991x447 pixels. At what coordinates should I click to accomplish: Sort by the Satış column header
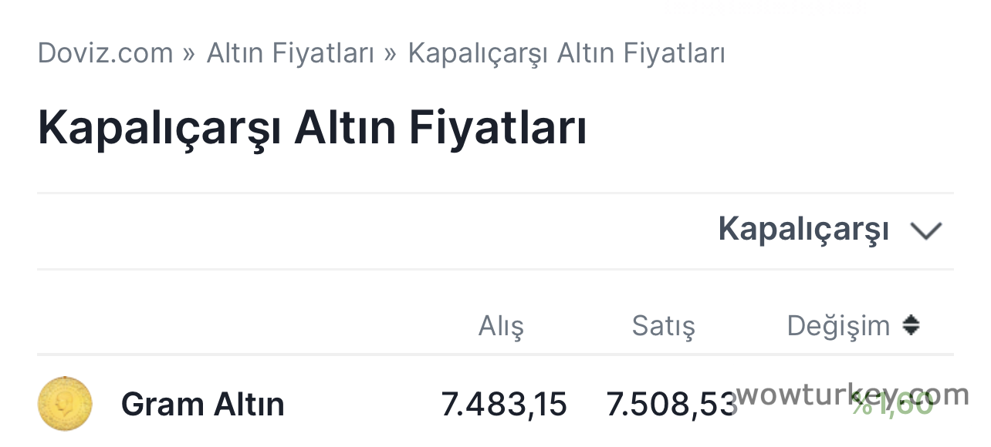point(663,326)
